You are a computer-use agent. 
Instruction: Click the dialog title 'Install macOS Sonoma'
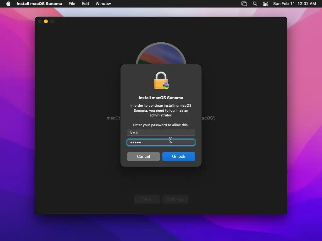[x=161, y=98]
